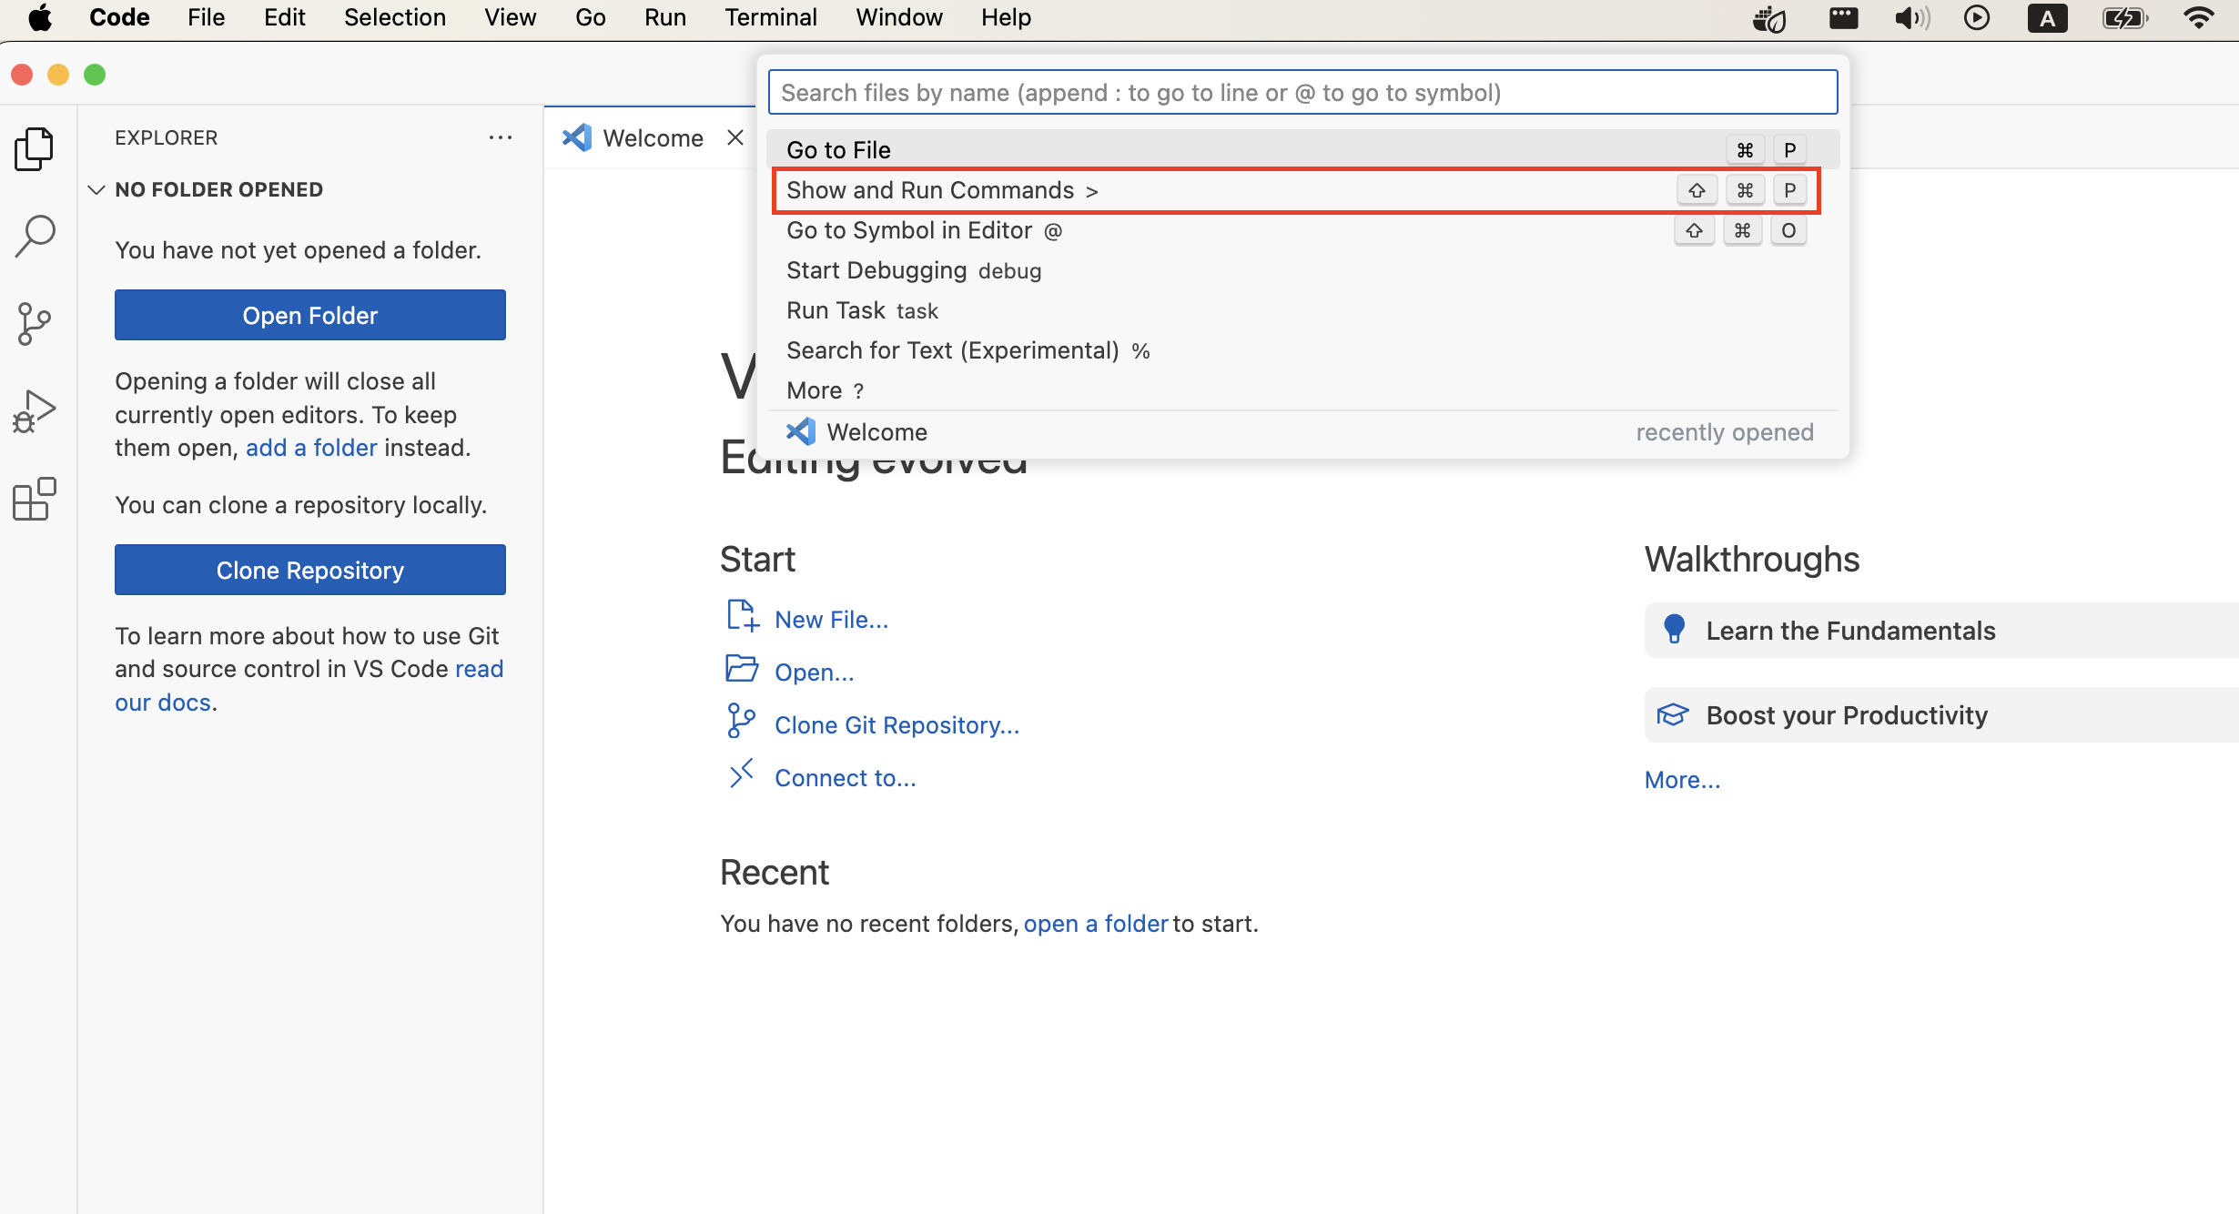
Task: Click the Search files by name input
Action: 1302,93
